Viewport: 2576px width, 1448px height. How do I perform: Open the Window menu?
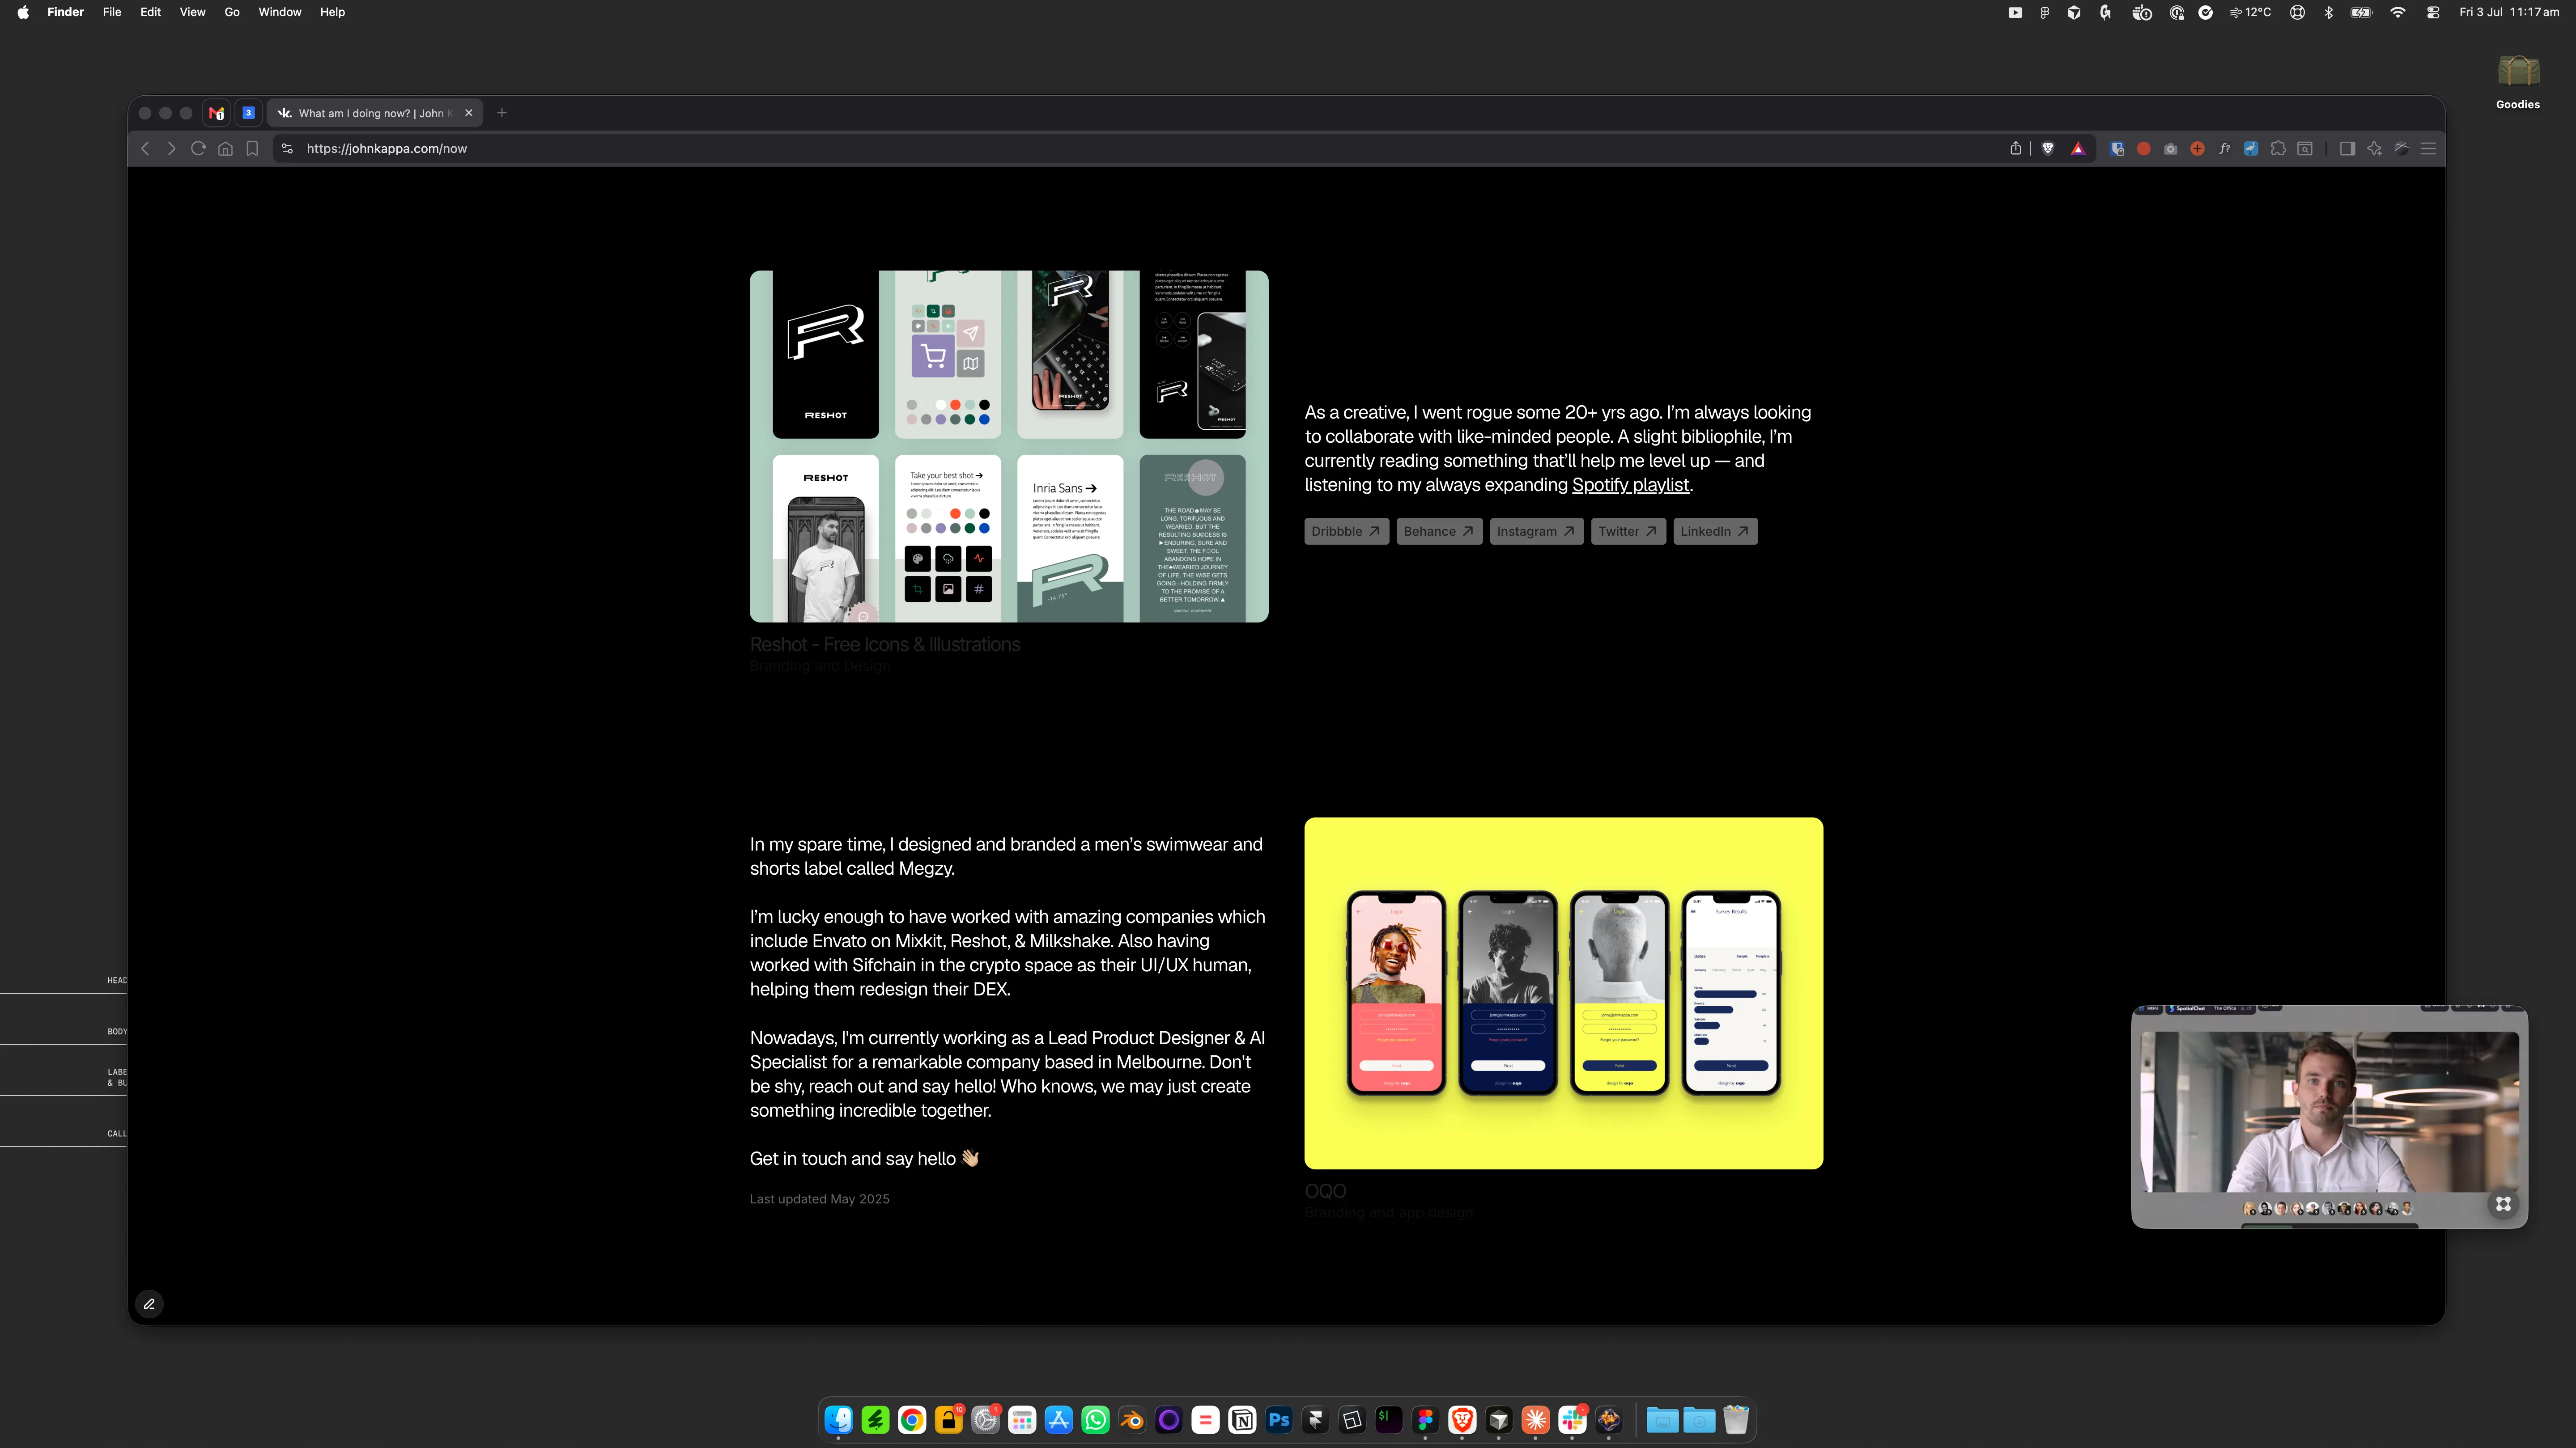[x=280, y=12]
